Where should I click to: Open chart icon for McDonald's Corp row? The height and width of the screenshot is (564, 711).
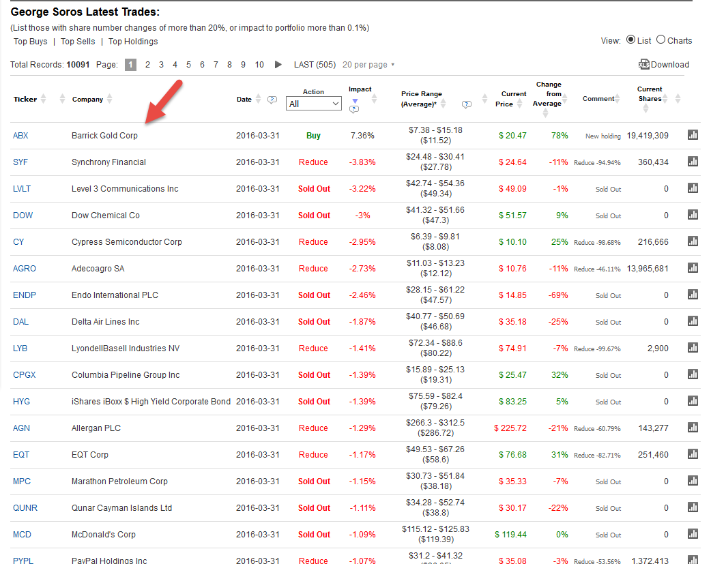693,533
